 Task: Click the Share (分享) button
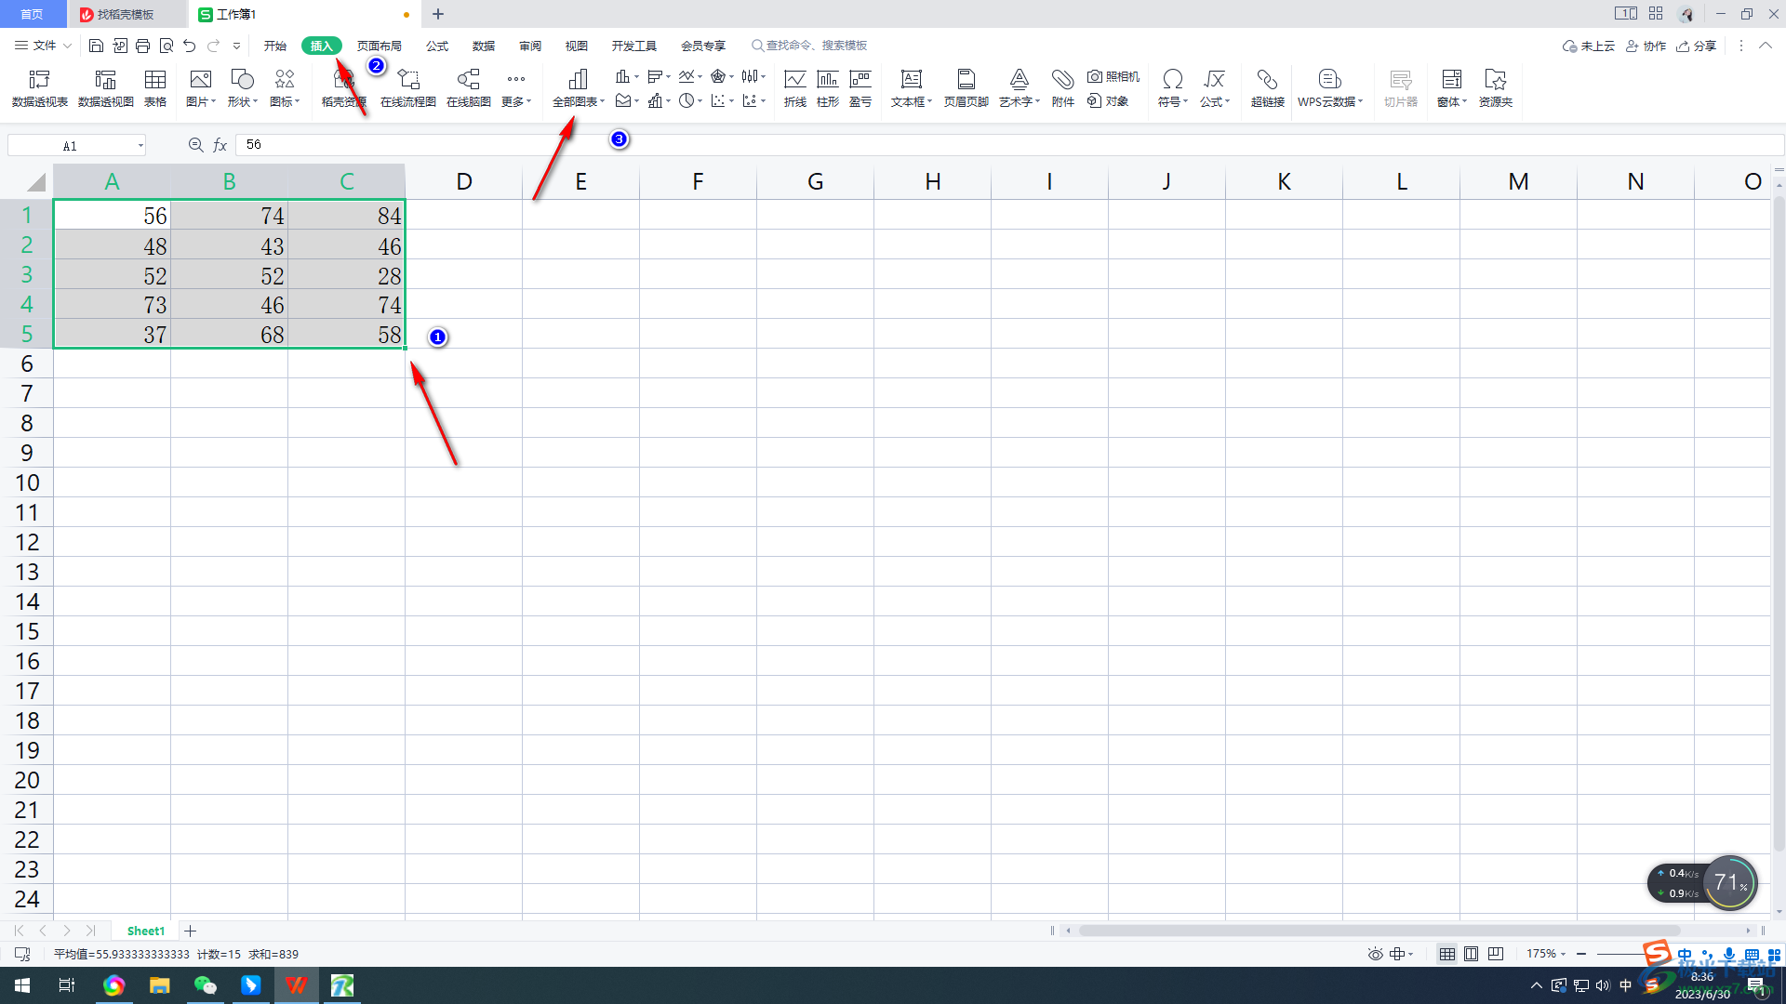[1697, 46]
